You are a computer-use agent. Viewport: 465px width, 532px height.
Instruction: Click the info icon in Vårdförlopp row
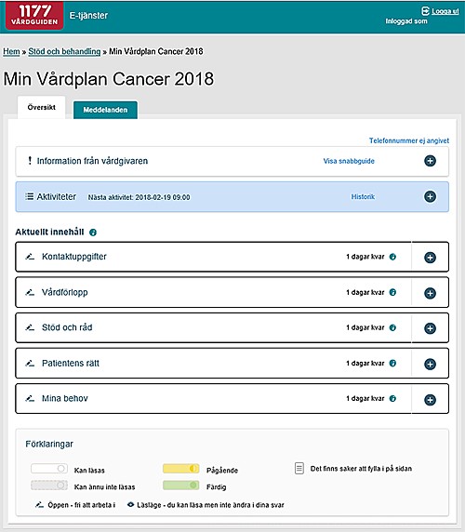[x=392, y=292]
